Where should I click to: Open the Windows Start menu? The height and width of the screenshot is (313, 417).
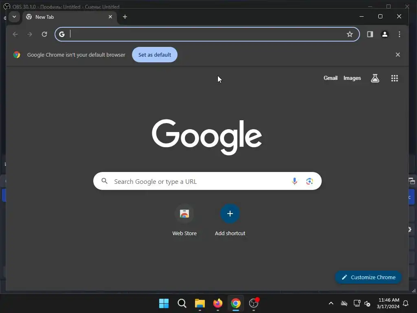[164, 303]
